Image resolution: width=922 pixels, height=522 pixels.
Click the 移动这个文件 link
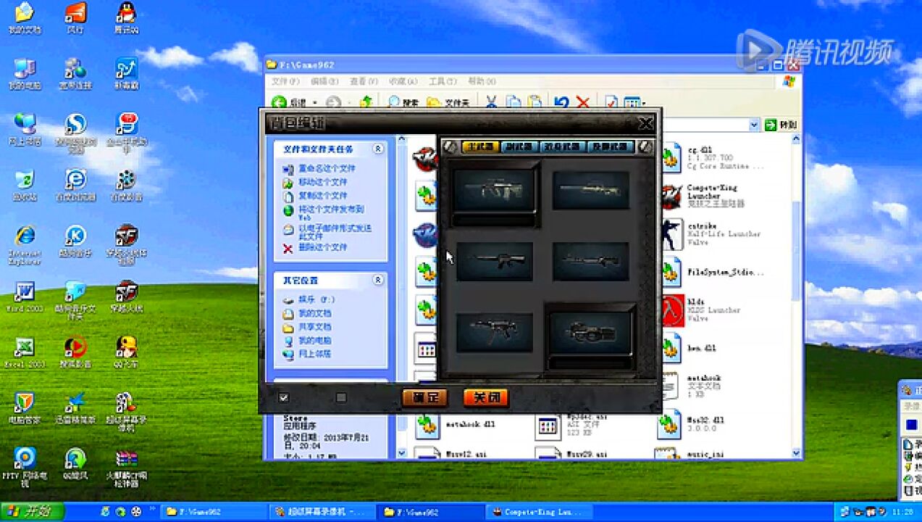click(x=323, y=182)
